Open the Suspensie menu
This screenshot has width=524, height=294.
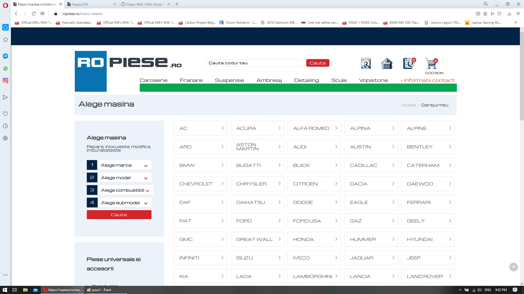[229, 80]
